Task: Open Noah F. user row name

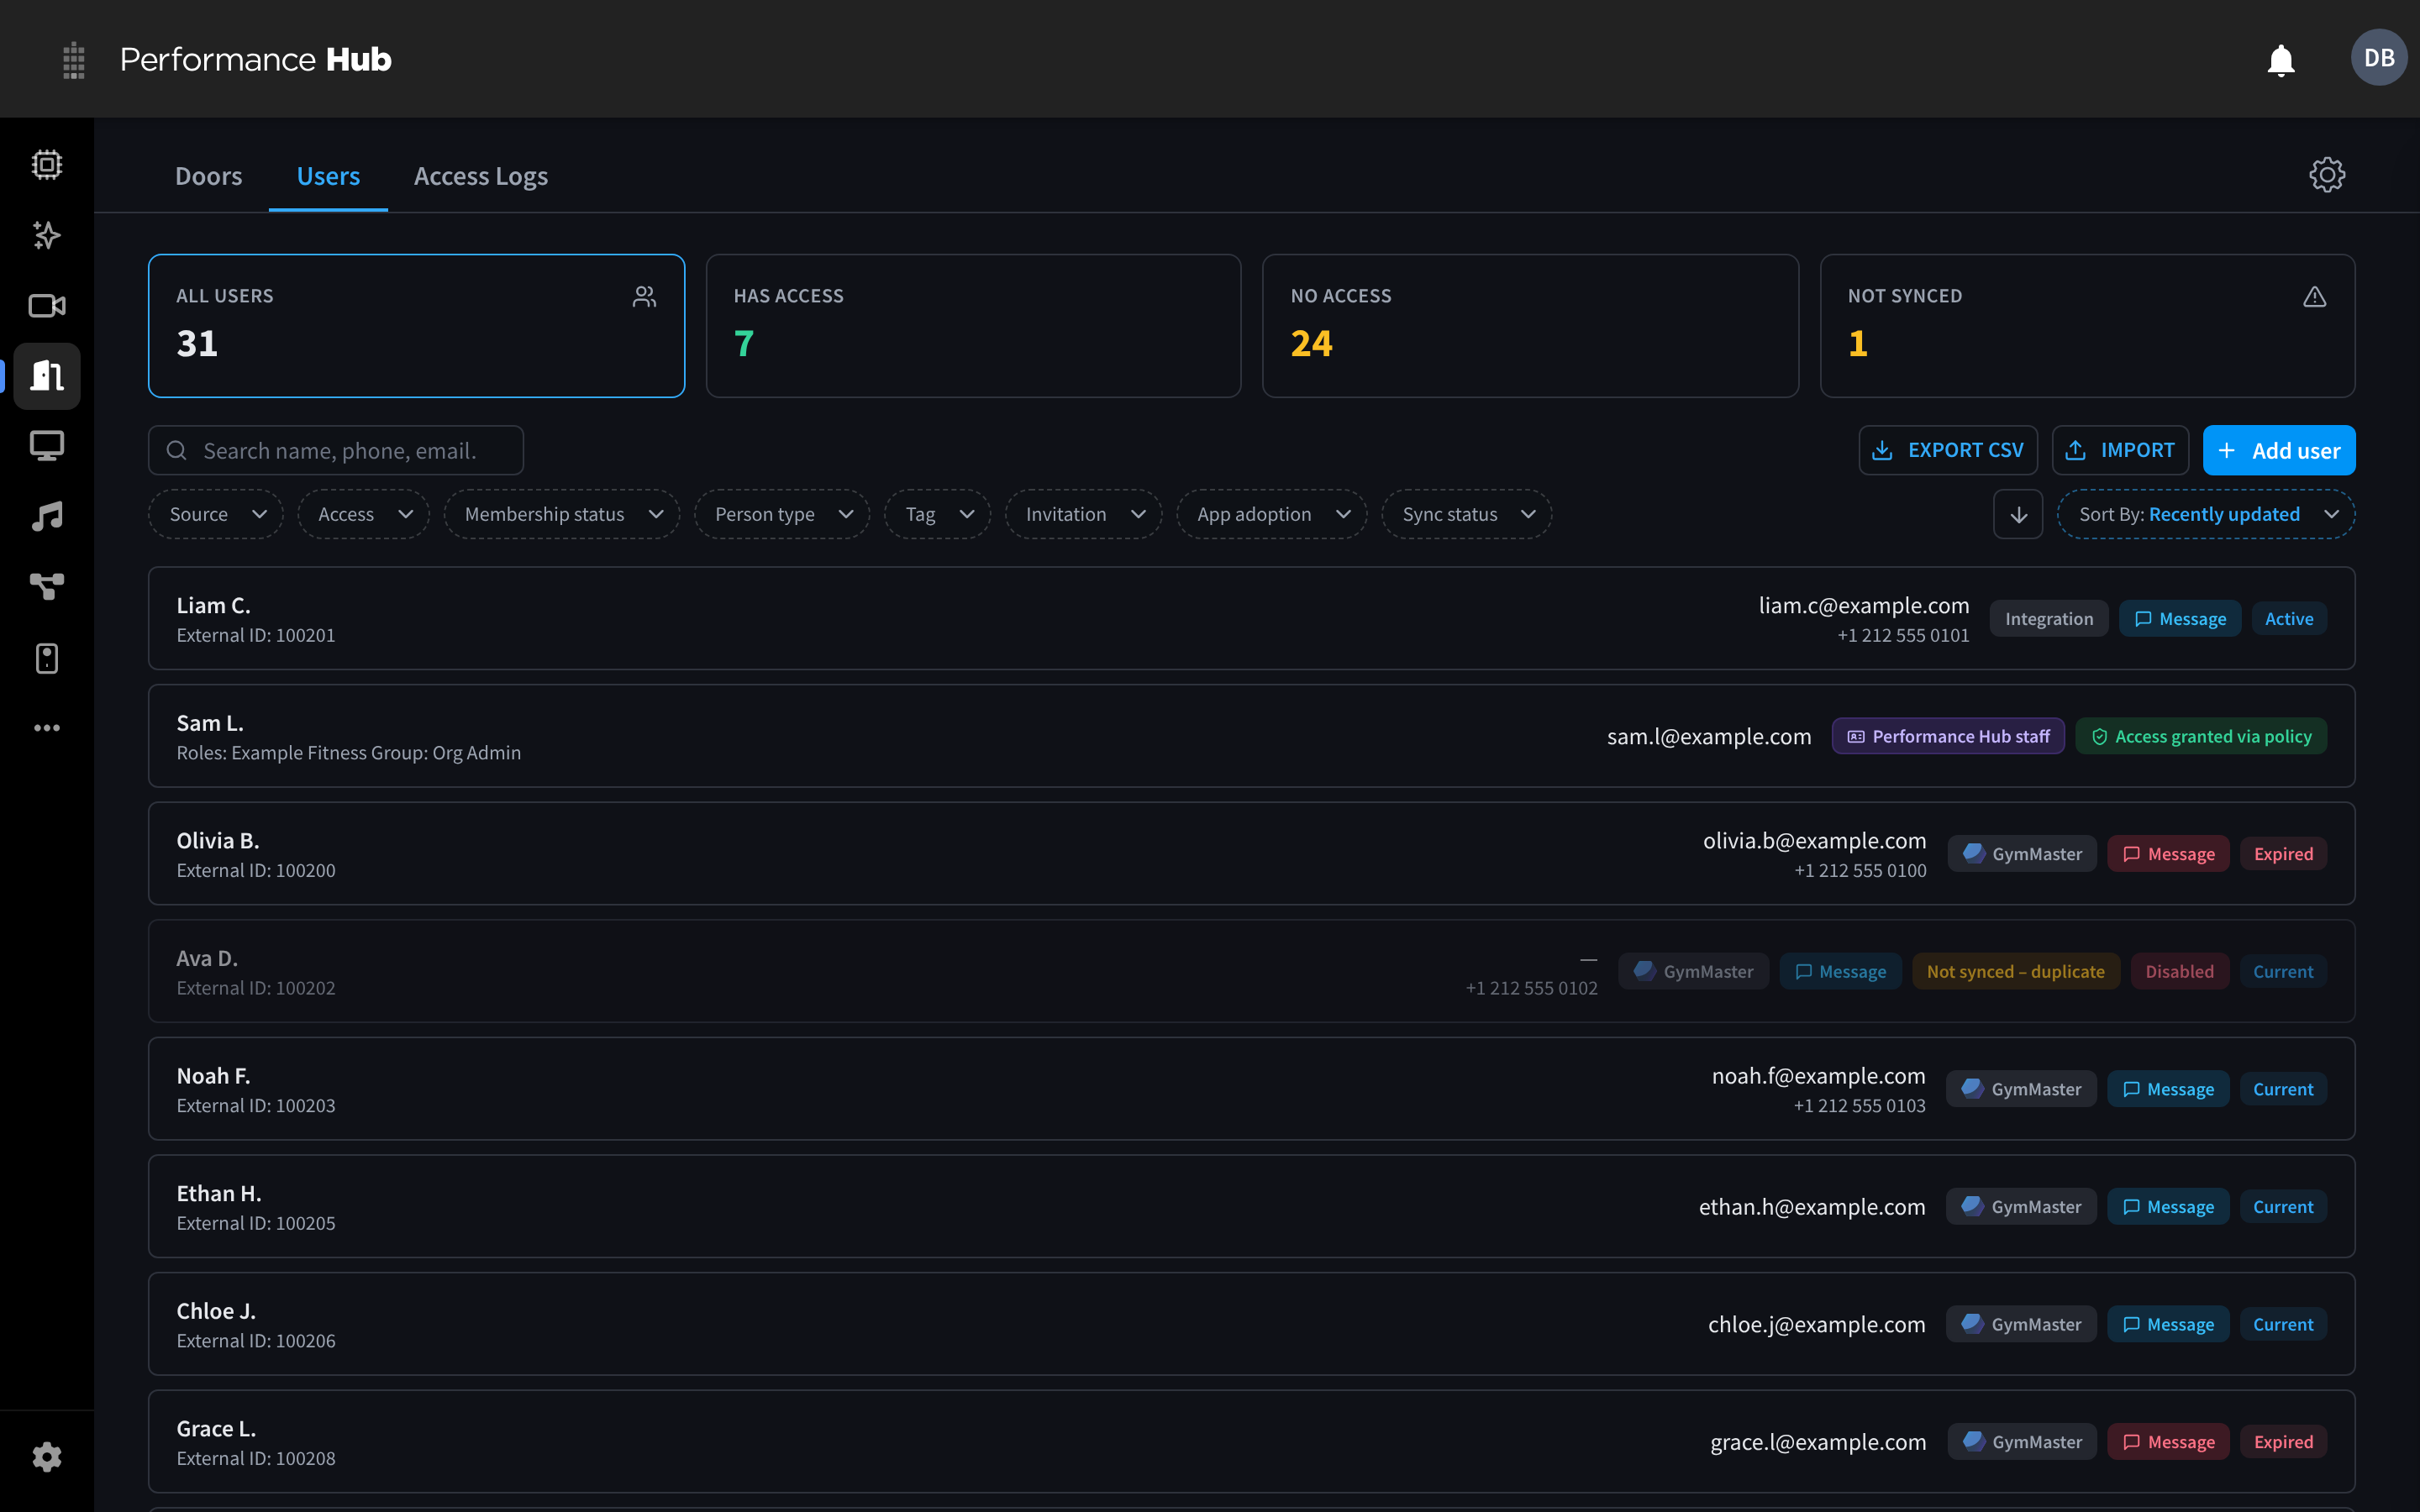Action: pyautogui.click(x=213, y=1076)
